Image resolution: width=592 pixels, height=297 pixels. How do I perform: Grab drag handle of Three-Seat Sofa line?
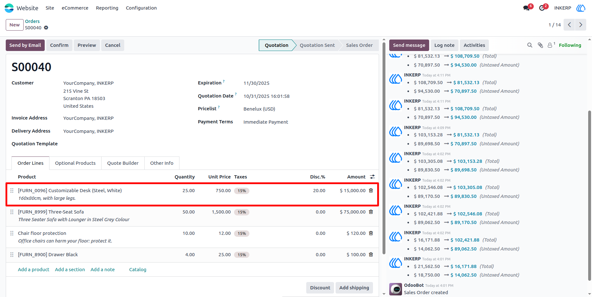coord(12,212)
